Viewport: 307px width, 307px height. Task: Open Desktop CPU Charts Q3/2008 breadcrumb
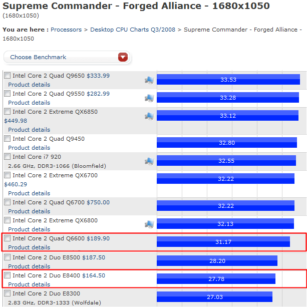[x=133, y=30]
